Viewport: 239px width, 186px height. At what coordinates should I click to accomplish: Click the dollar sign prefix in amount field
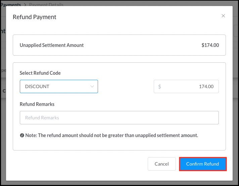[x=159, y=86]
